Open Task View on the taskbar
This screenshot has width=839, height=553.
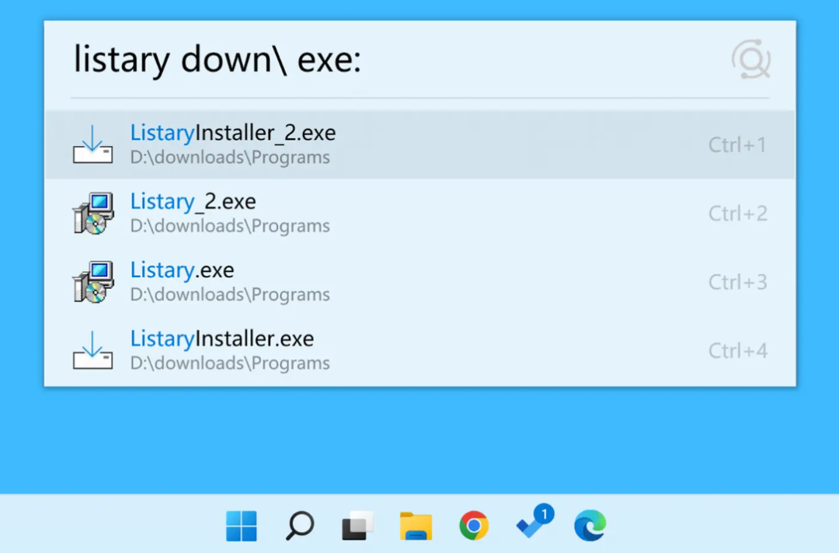coord(356,526)
